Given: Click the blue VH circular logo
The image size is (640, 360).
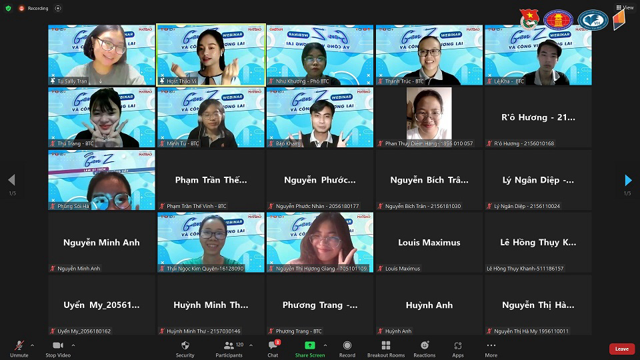Looking at the screenshot, I should click(x=593, y=20).
